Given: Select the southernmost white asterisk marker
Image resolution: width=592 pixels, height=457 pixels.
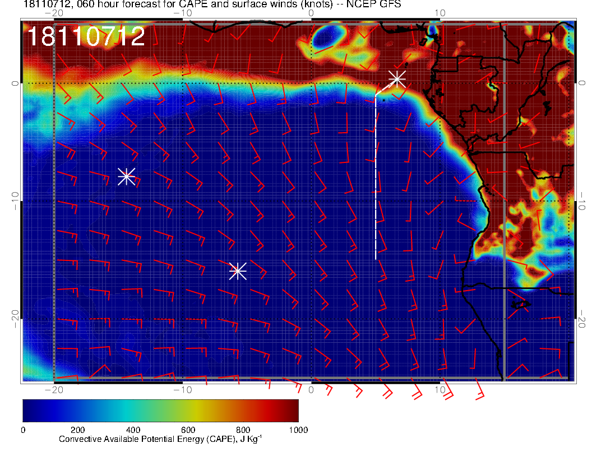Looking at the screenshot, I should click(x=238, y=271).
